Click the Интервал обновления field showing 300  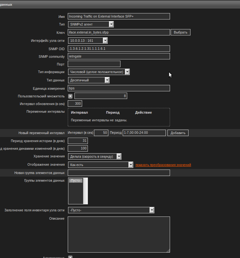[75, 103]
